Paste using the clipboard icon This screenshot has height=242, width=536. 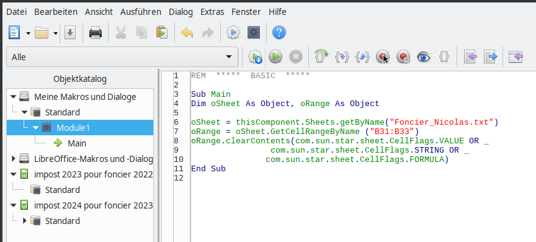161,33
